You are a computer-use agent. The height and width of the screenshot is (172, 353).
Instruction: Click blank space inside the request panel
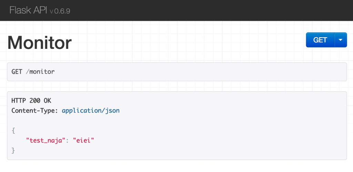[x=207, y=72]
